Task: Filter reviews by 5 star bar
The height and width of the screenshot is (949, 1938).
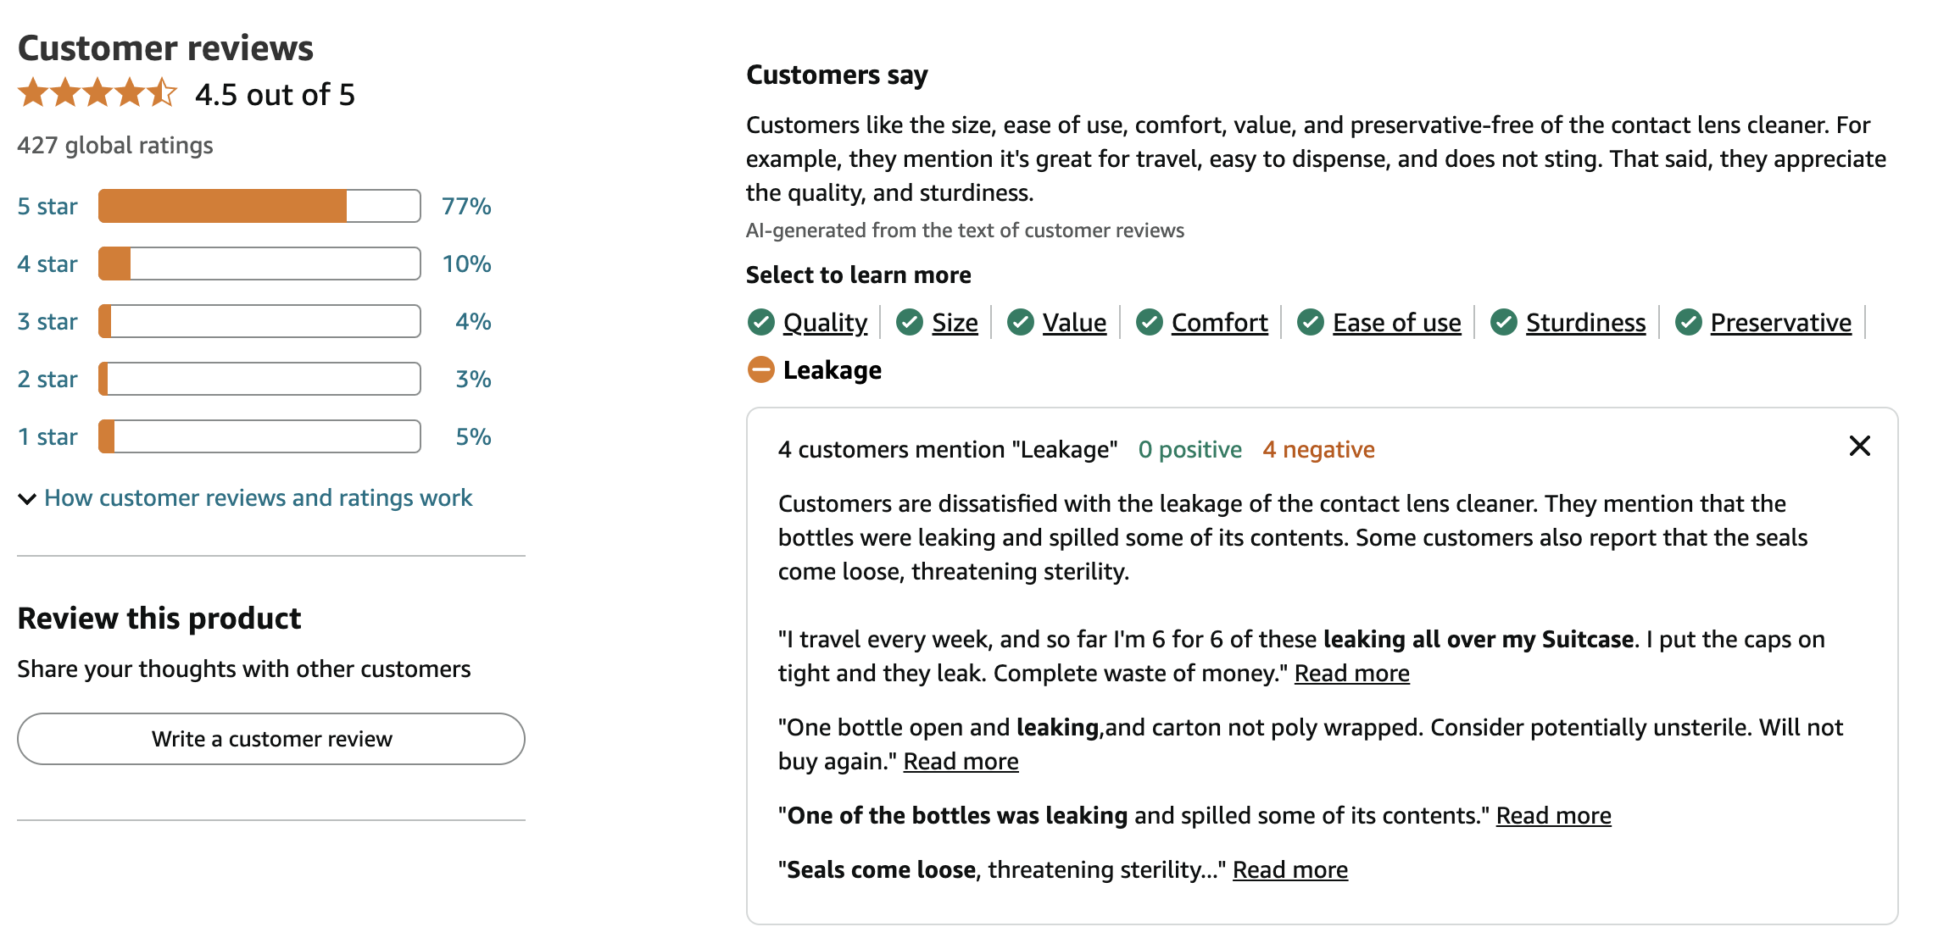Action: coord(259,206)
